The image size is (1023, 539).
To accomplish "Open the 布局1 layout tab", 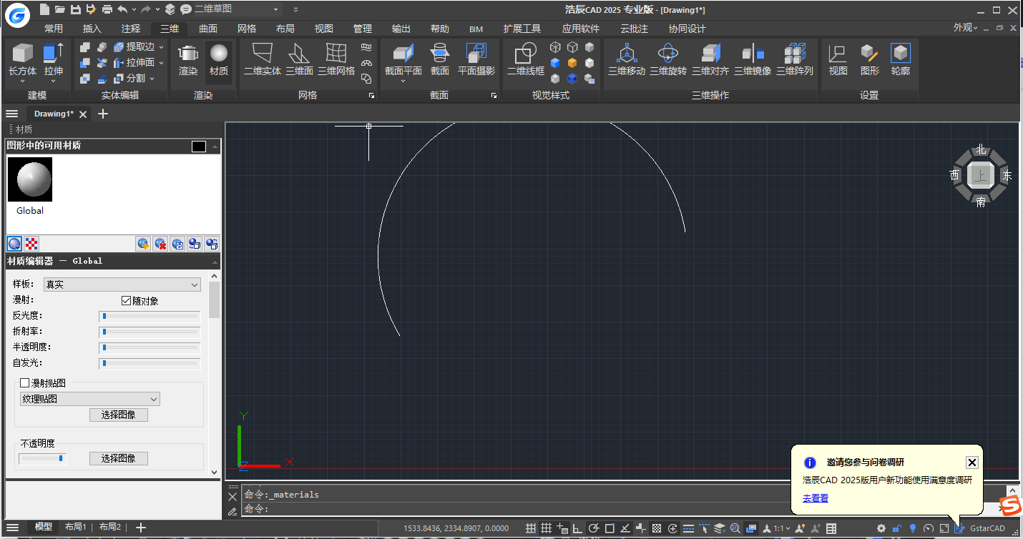I will click(x=75, y=527).
